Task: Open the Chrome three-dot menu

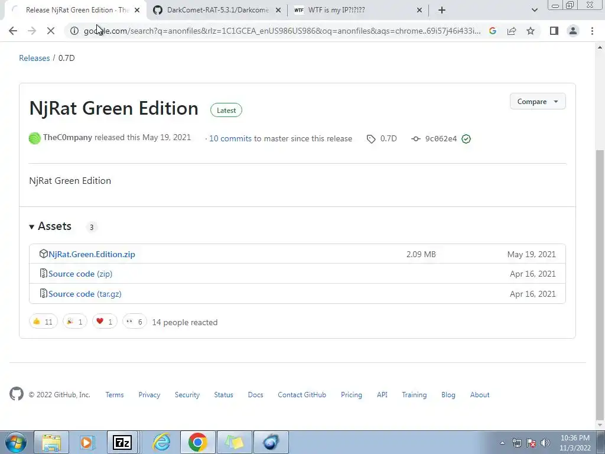Action: click(592, 31)
